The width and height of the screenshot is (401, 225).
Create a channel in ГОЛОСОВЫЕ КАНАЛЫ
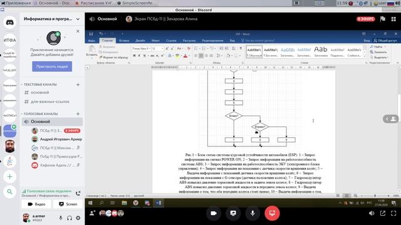[78, 114]
